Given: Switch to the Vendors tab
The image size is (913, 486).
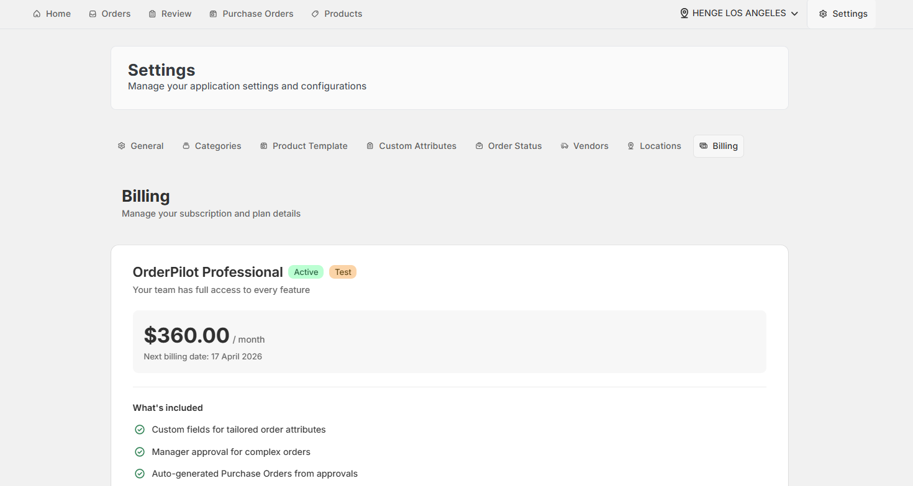Looking at the screenshot, I should click(584, 146).
